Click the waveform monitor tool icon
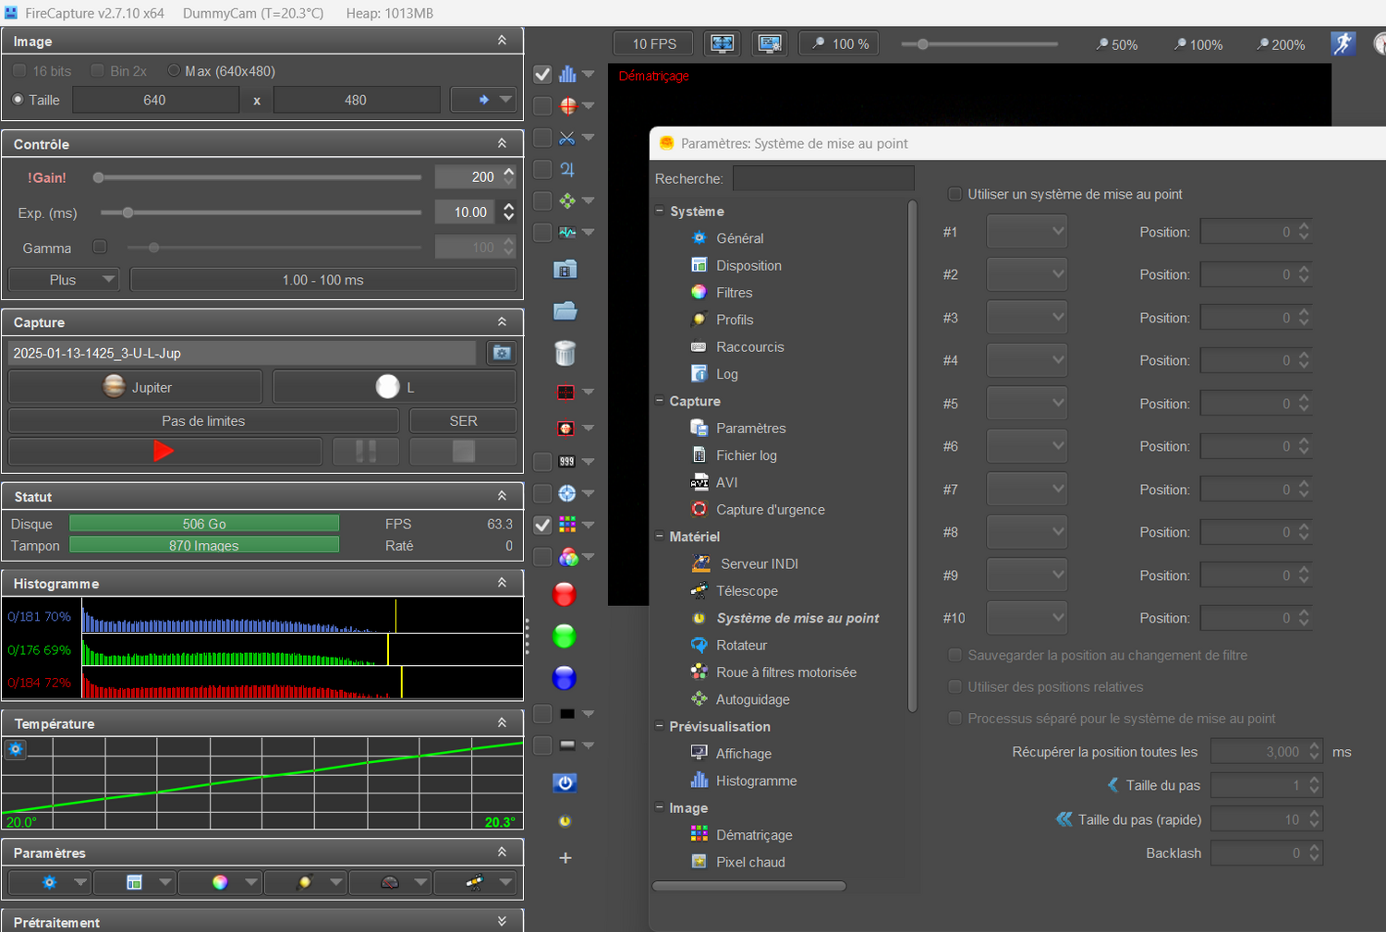 (567, 232)
